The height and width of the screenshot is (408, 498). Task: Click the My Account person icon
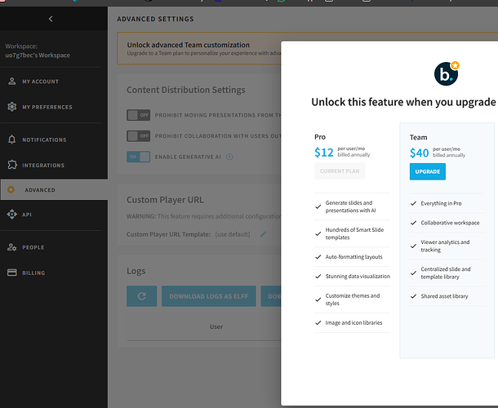point(11,82)
